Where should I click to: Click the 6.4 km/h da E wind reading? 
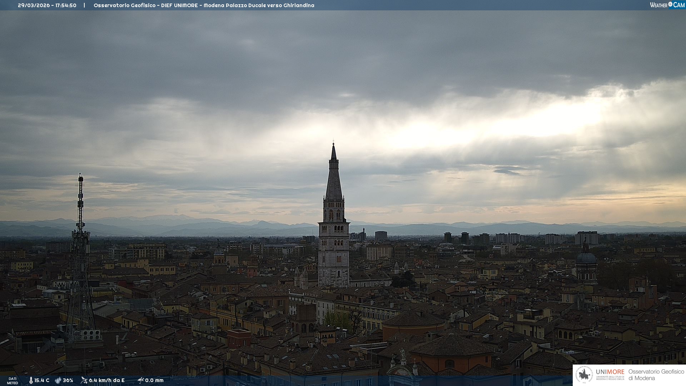pyautogui.click(x=106, y=380)
